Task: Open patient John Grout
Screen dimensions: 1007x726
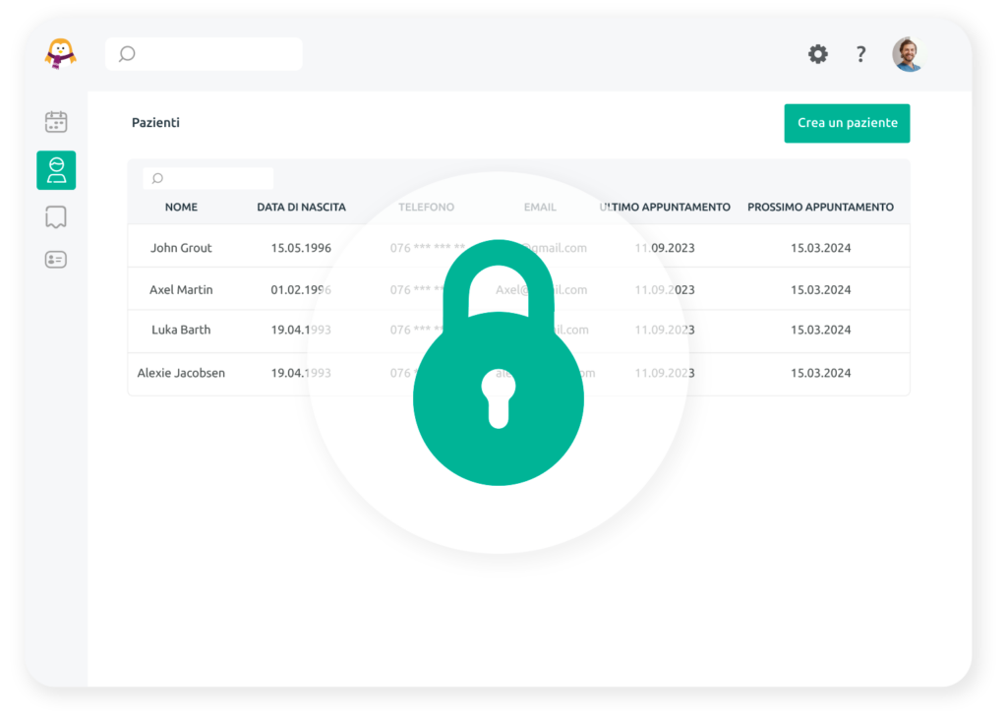Action: (181, 248)
